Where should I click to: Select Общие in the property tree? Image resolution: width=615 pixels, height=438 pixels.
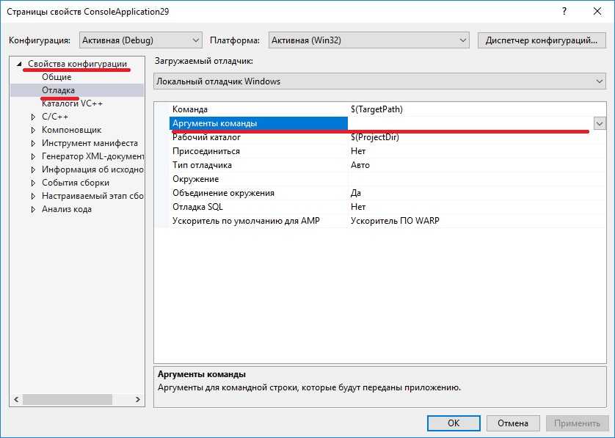coord(57,77)
